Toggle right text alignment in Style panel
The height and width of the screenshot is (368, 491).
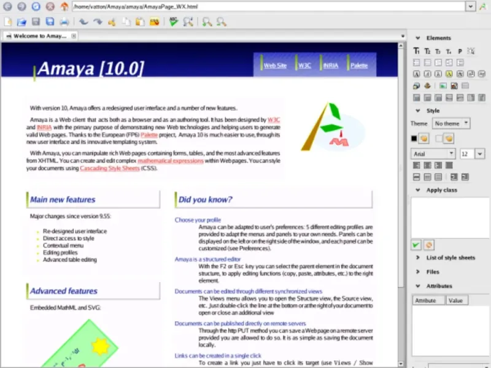438,165
